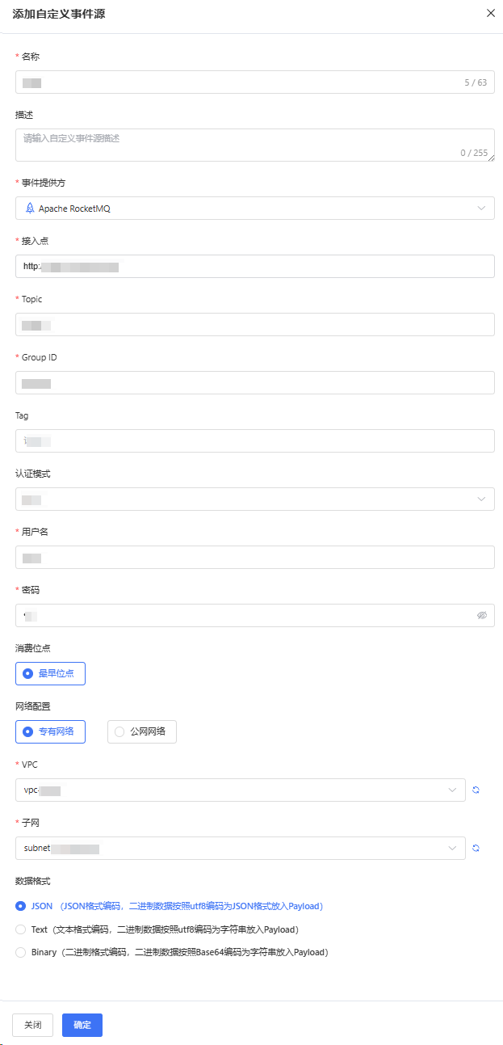The width and height of the screenshot is (503, 1045).
Task: Toggle password visibility eye icon
Action: pyautogui.click(x=482, y=615)
